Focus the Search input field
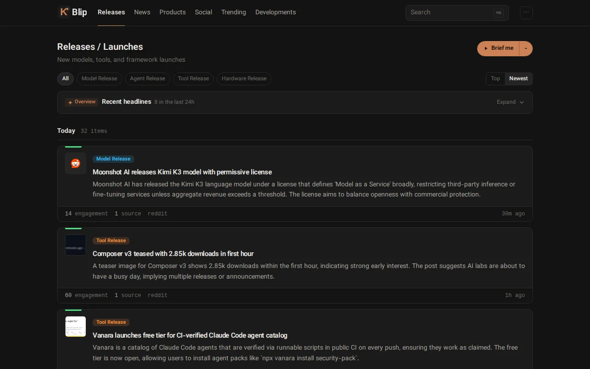590x369 pixels. [x=457, y=13]
